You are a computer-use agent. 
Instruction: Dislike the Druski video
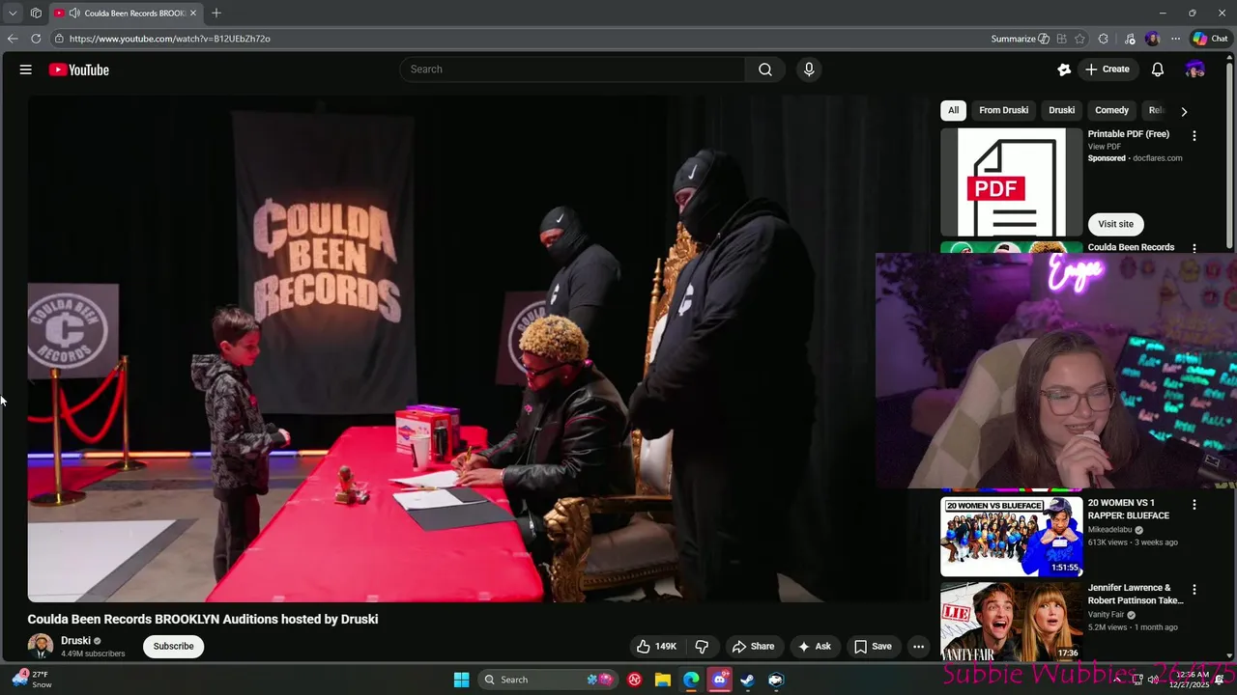pyautogui.click(x=703, y=647)
